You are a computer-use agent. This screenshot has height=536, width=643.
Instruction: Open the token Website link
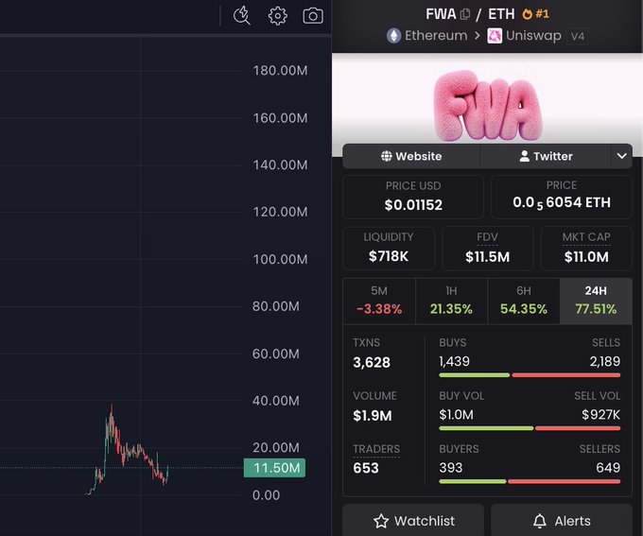[411, 156]
